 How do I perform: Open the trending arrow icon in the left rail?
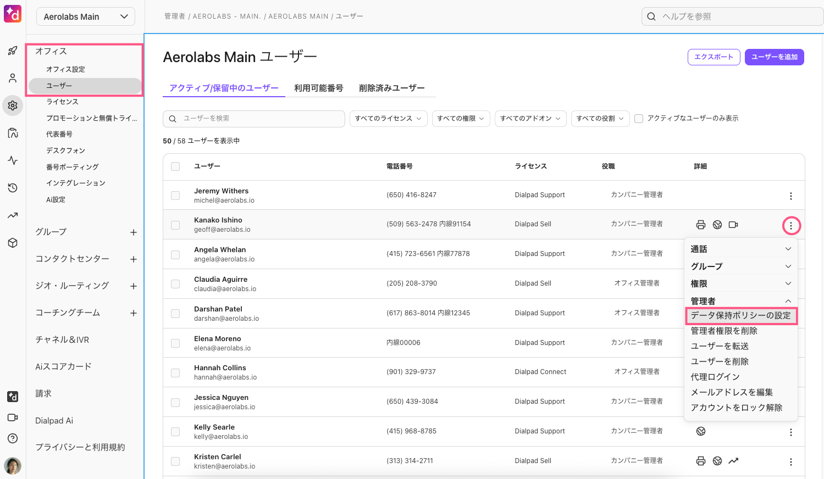(13, 215)
